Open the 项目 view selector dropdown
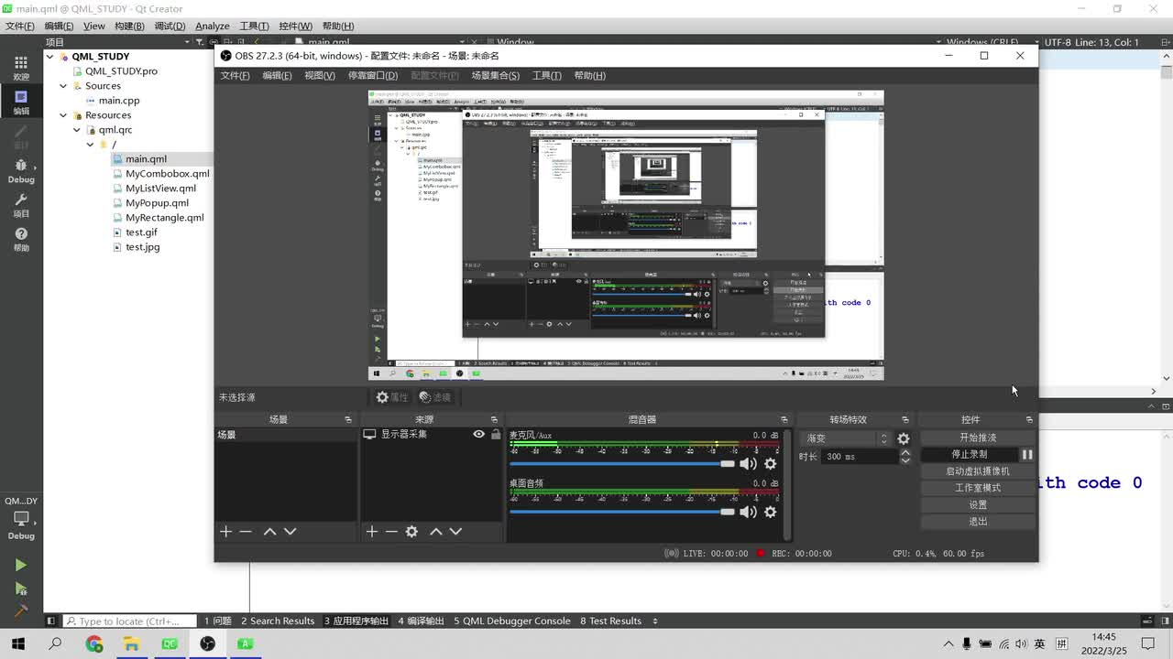The width and height of the screenshot is (1173, 659). [x=117, y=42]
